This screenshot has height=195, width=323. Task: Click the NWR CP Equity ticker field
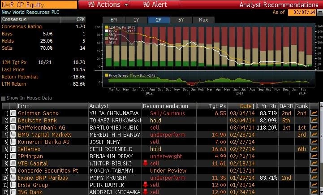(x=39, y=5)
